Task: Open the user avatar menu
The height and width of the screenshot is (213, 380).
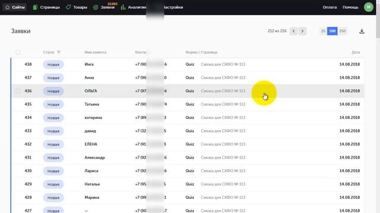Action: pyautogui.click(x=369, y=7)
